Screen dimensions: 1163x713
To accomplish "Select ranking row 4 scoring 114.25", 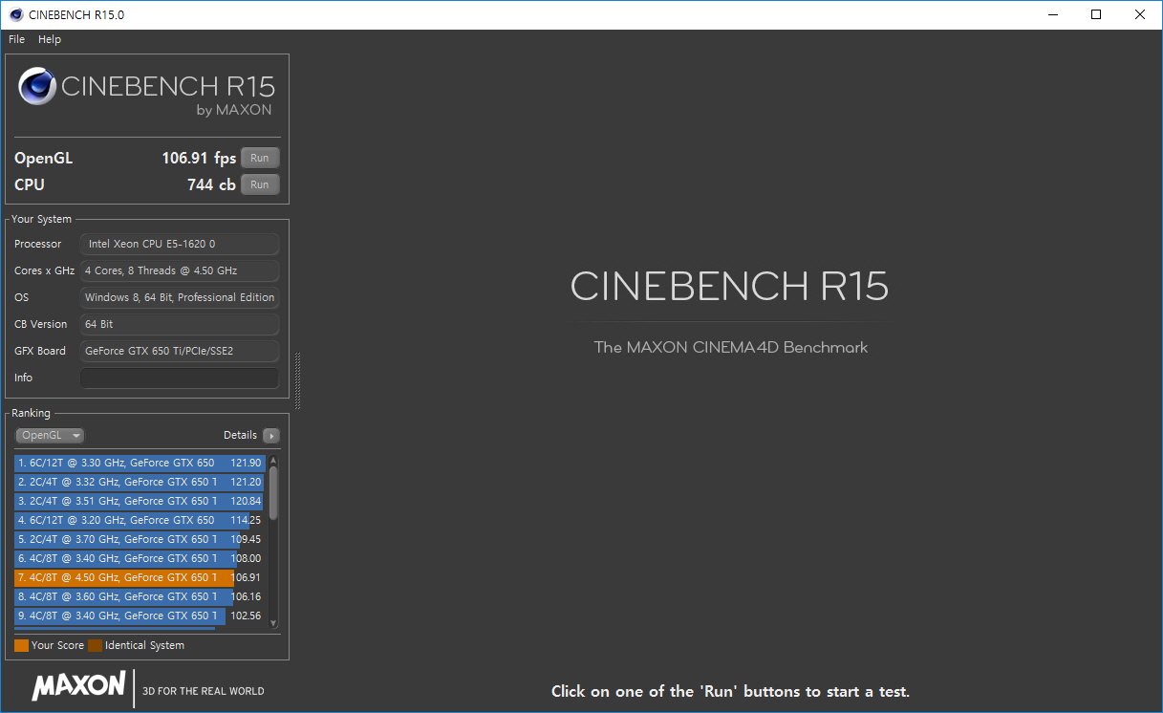I will pyautogui.click(x=140, y=520).
